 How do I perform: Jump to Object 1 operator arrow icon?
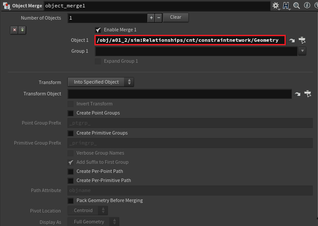coord(291,40)
